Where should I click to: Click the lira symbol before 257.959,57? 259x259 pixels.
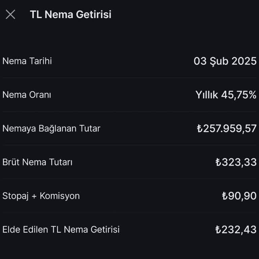(200, 128)
